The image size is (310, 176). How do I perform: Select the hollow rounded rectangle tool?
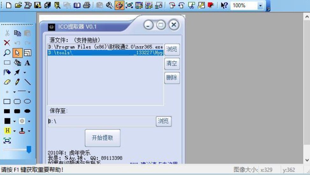pyautogui.click(x=17, y=101)
